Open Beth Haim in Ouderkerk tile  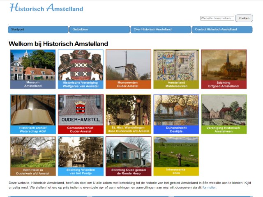pyautogui.click(x=33, y=156)
